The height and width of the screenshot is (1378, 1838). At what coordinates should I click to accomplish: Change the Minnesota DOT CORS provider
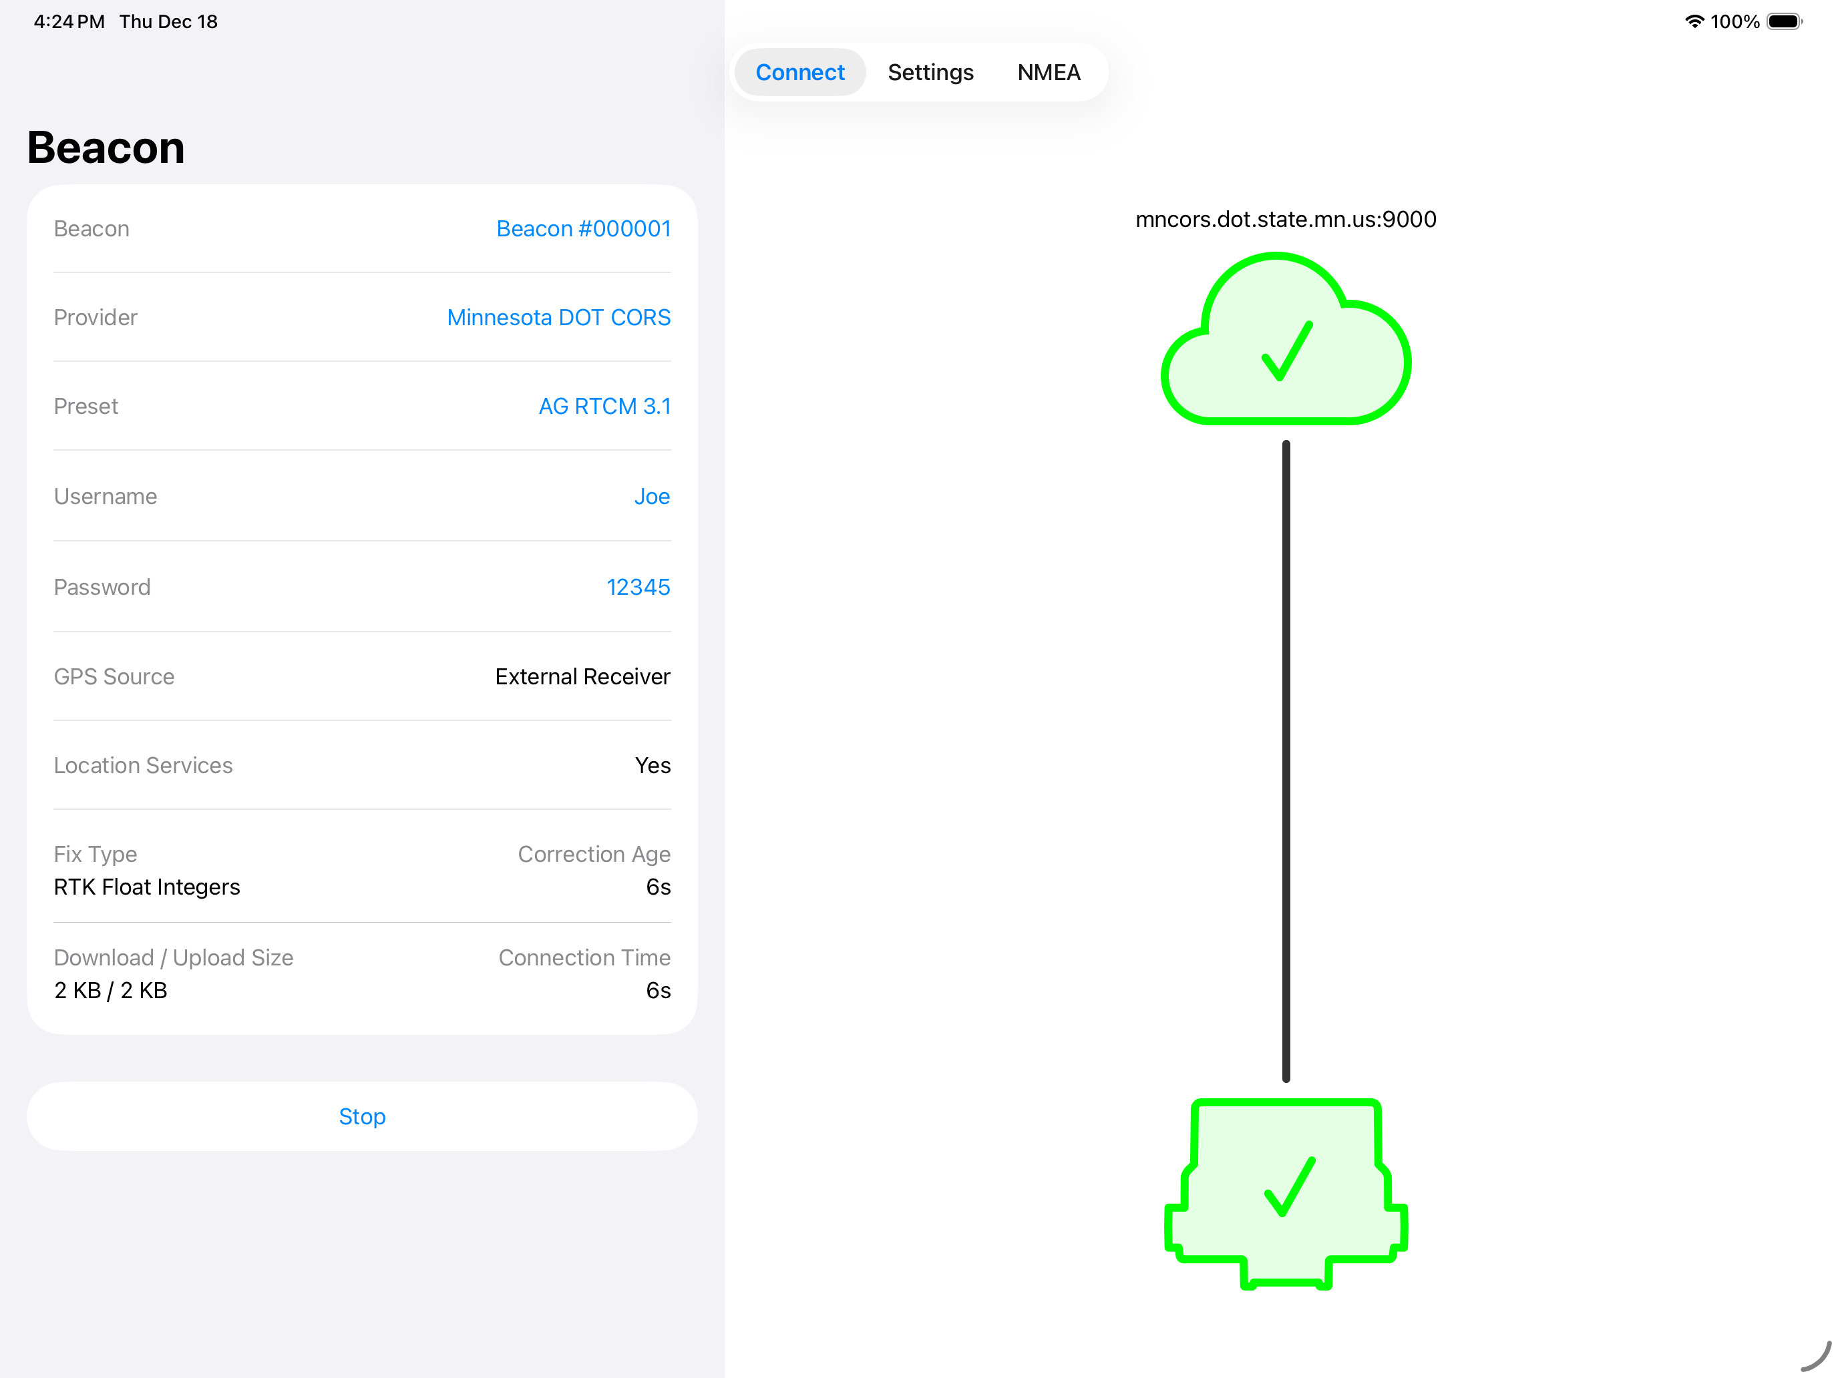coord(558,317)
